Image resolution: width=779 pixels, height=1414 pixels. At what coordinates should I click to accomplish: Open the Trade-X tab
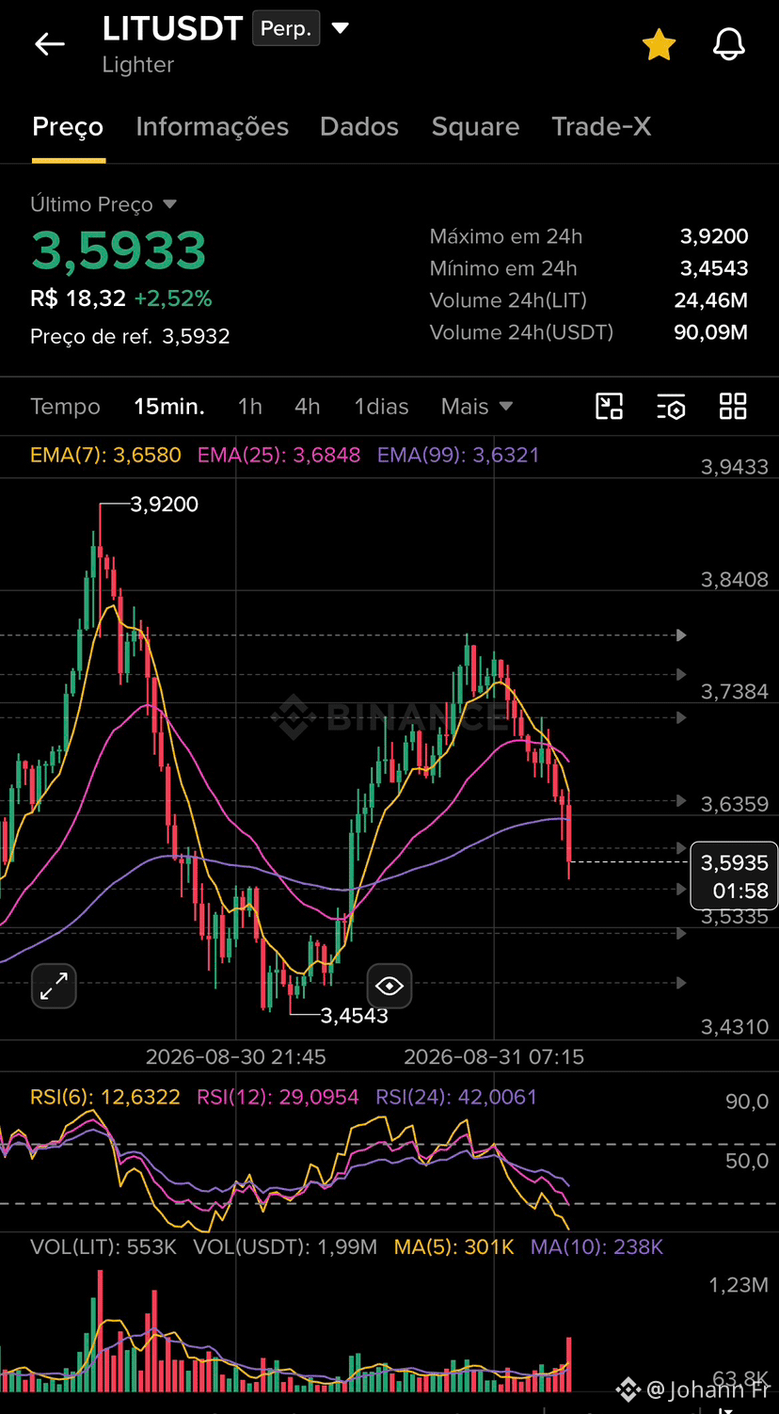(x=601, y=126)
